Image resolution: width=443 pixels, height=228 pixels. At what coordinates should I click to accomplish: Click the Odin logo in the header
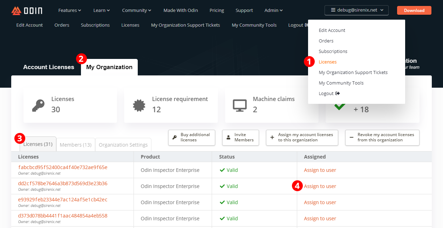(x=27, y=11)
